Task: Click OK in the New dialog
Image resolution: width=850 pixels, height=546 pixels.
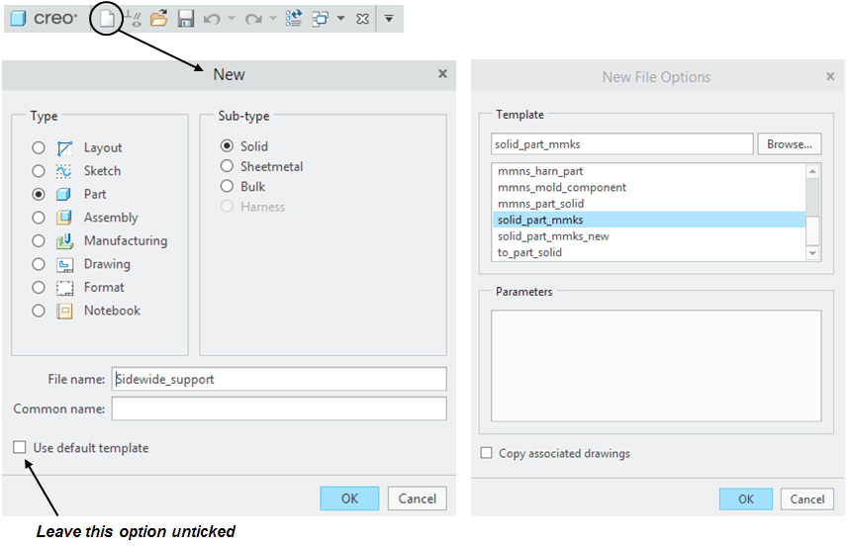Action: tap(349, 499)
